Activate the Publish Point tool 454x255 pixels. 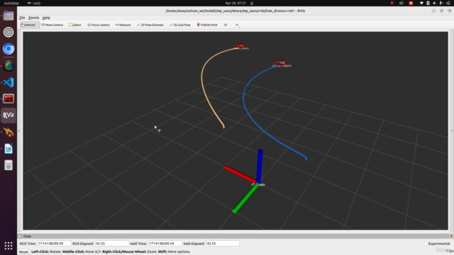tap(207, 25)
